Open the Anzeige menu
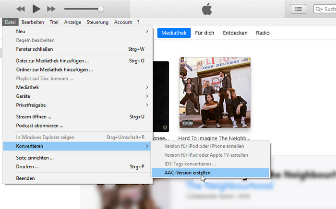 click(x=72, y=22)
